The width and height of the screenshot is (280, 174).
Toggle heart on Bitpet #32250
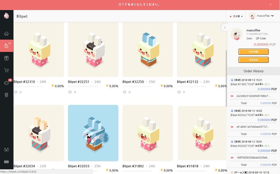pyautogui.click(x=125, y=92)
